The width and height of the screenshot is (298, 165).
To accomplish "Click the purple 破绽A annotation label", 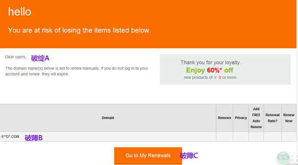I will 40,58.
